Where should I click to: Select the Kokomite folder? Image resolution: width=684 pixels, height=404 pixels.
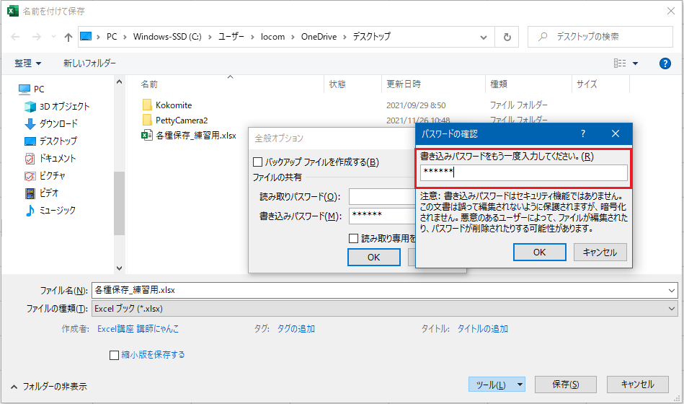click(167, 105)
